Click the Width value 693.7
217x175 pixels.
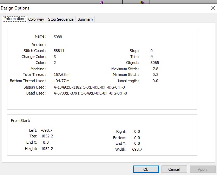point(137,149)
